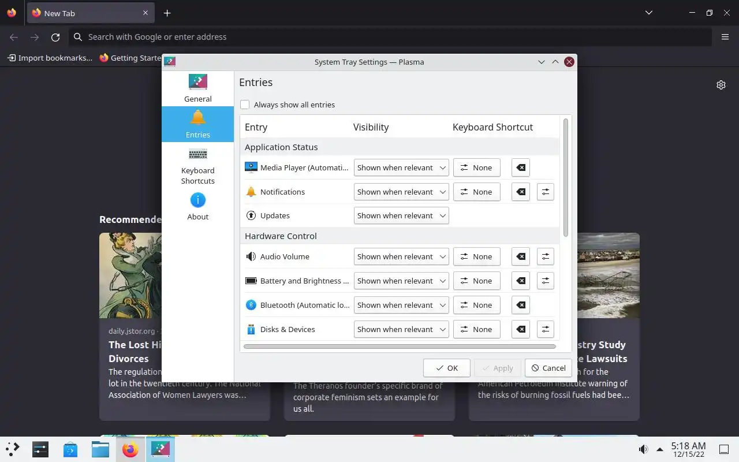Screen dimensions: 739x462
Task: Clear the Bluetooth shortcut
Action: pos(521,305)
